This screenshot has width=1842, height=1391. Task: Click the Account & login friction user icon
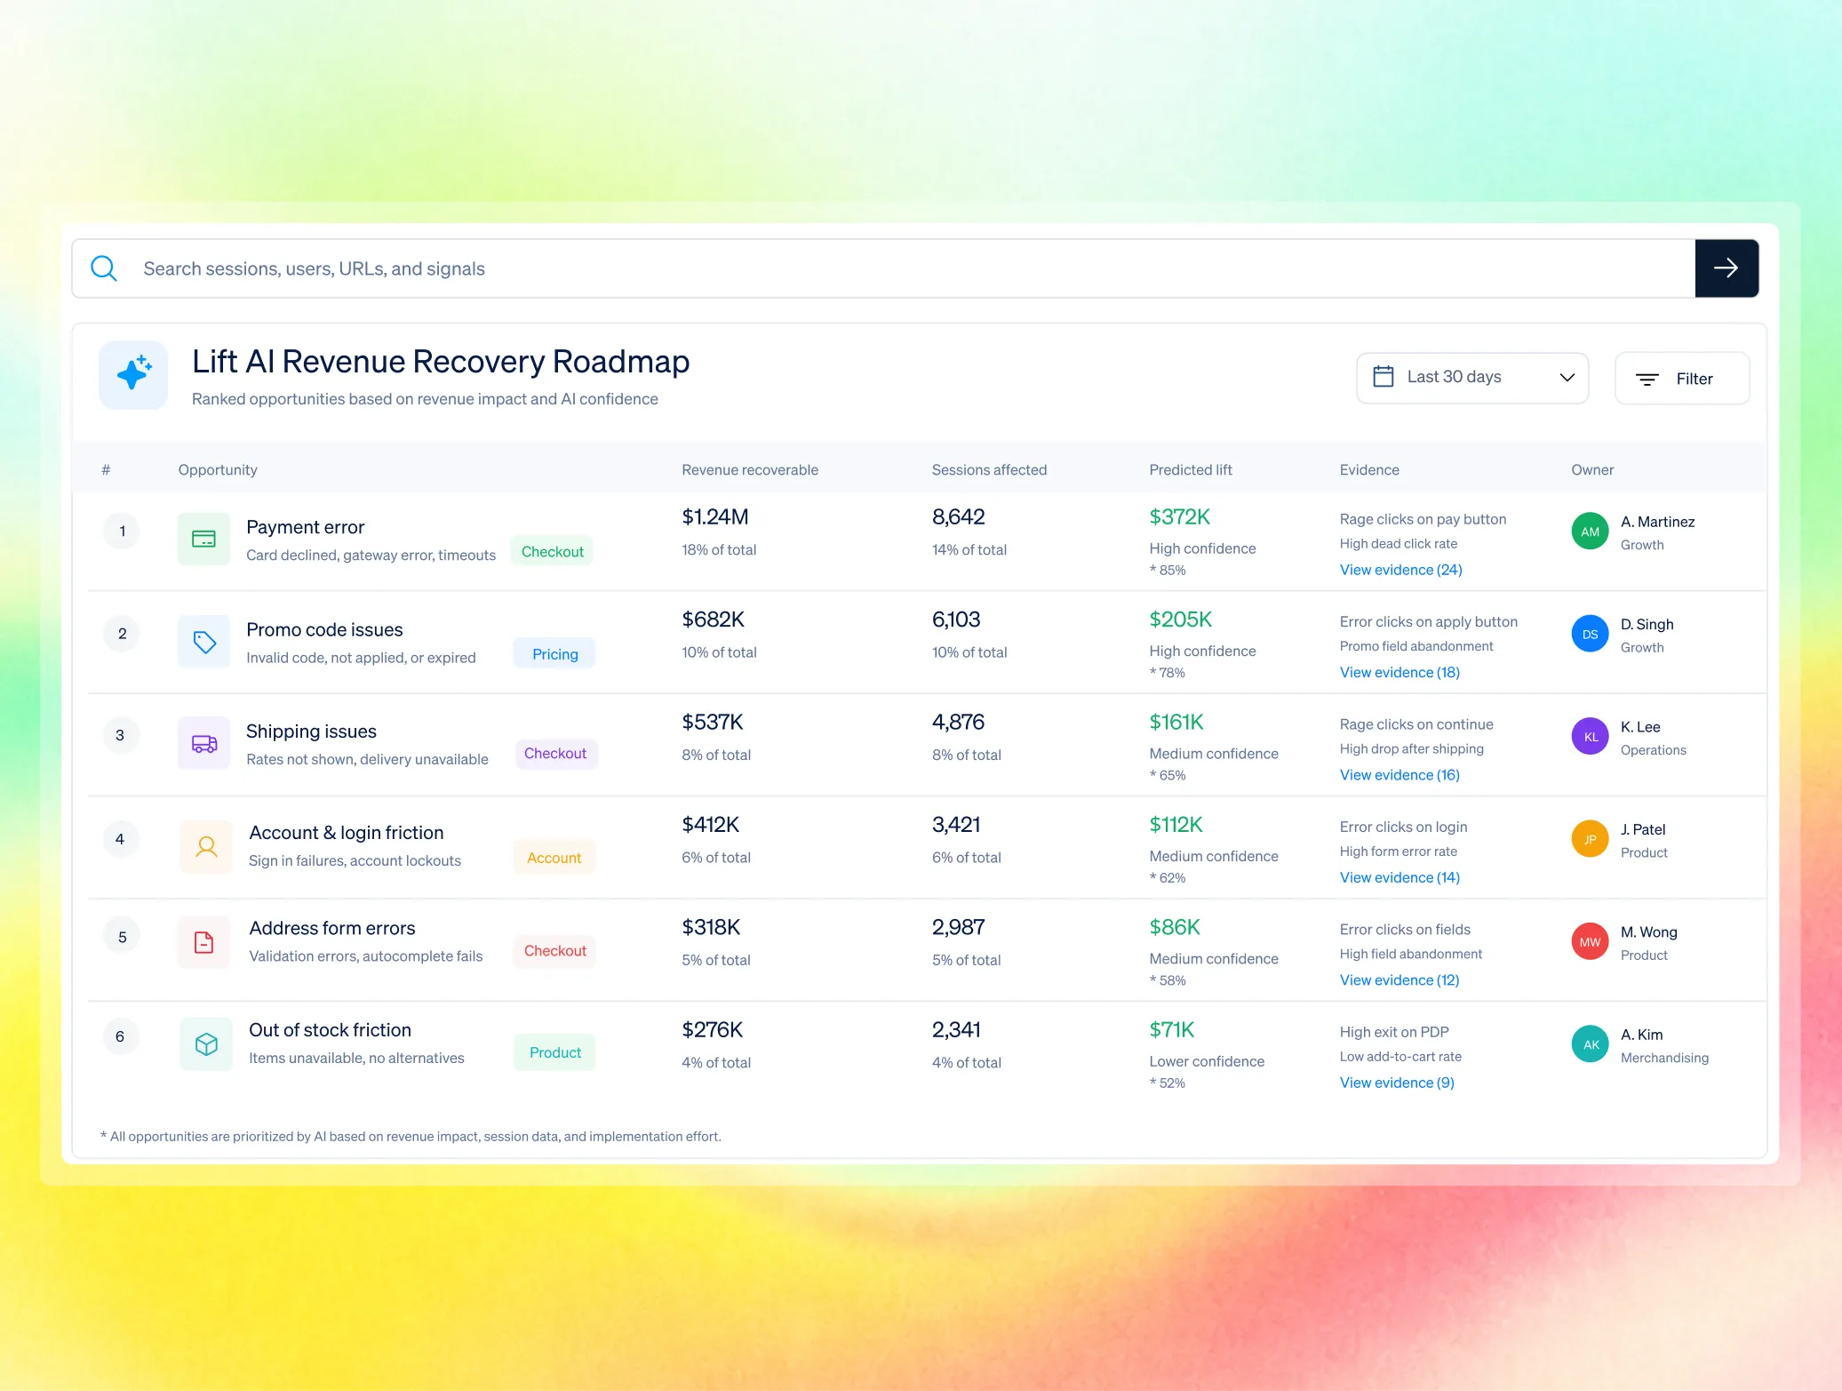click(x=206, y=846)
